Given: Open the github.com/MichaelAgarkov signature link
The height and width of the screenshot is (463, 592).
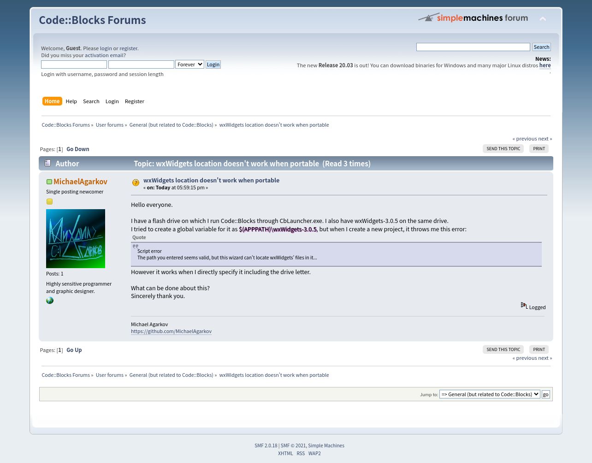Looking at the screenshot, I should coord(171,331).
